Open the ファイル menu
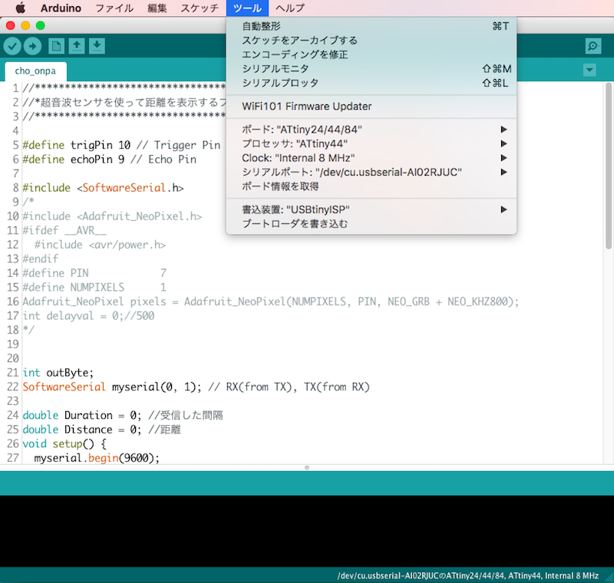Screen dimensions: 614x583 coord(114,8)
